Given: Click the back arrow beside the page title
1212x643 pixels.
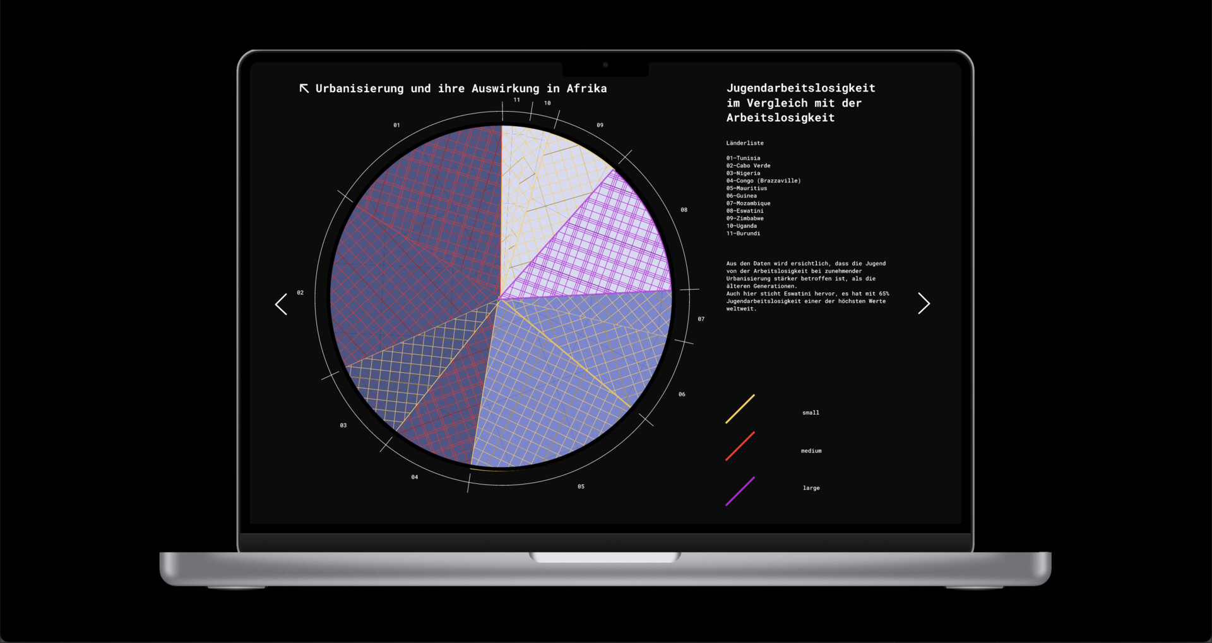Looking at the screenshot, I should tap(304, 88).
